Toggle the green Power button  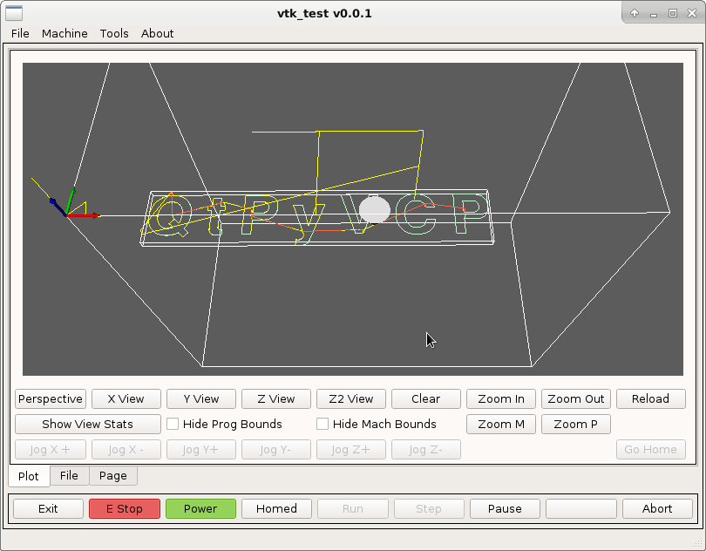(x=200, y=508)
